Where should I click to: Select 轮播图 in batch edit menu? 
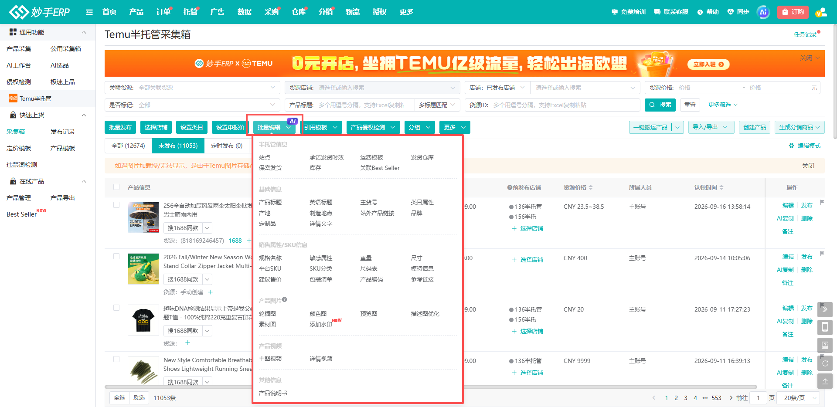(267, 314)
